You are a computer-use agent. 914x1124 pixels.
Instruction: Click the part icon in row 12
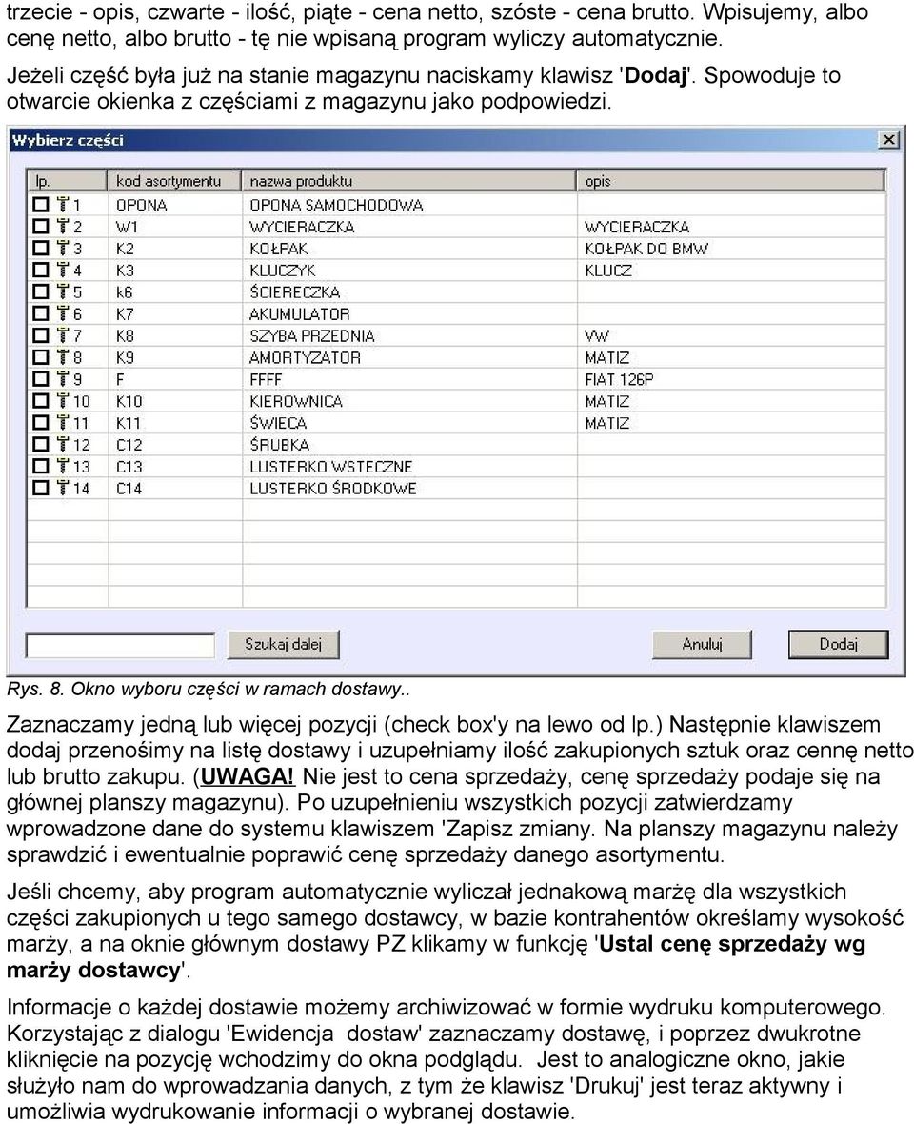(63, 445)
